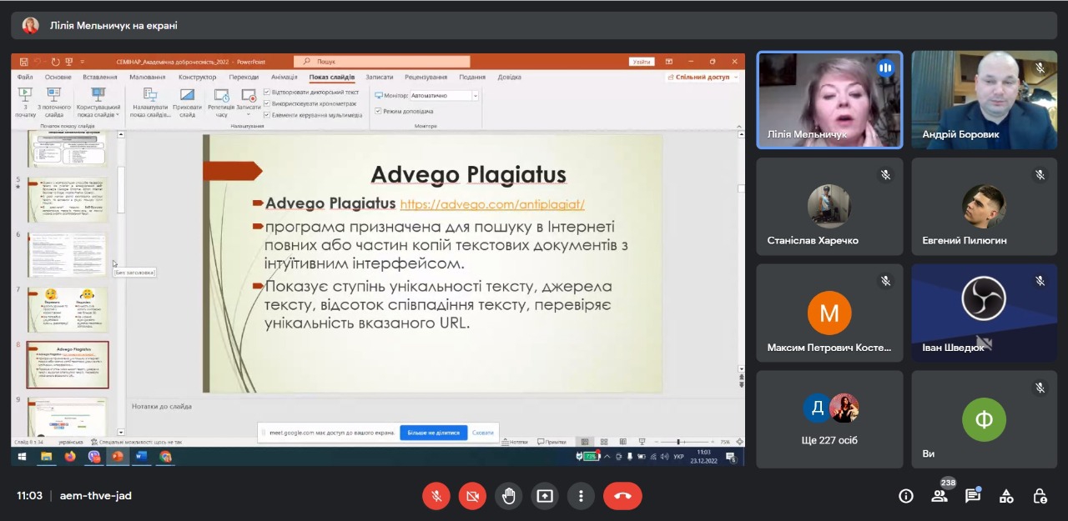Screen dimensions: 1068x521
Task: Toggle 'Відтворювати дикторський текст' checkbox
Action: point(267,92)
